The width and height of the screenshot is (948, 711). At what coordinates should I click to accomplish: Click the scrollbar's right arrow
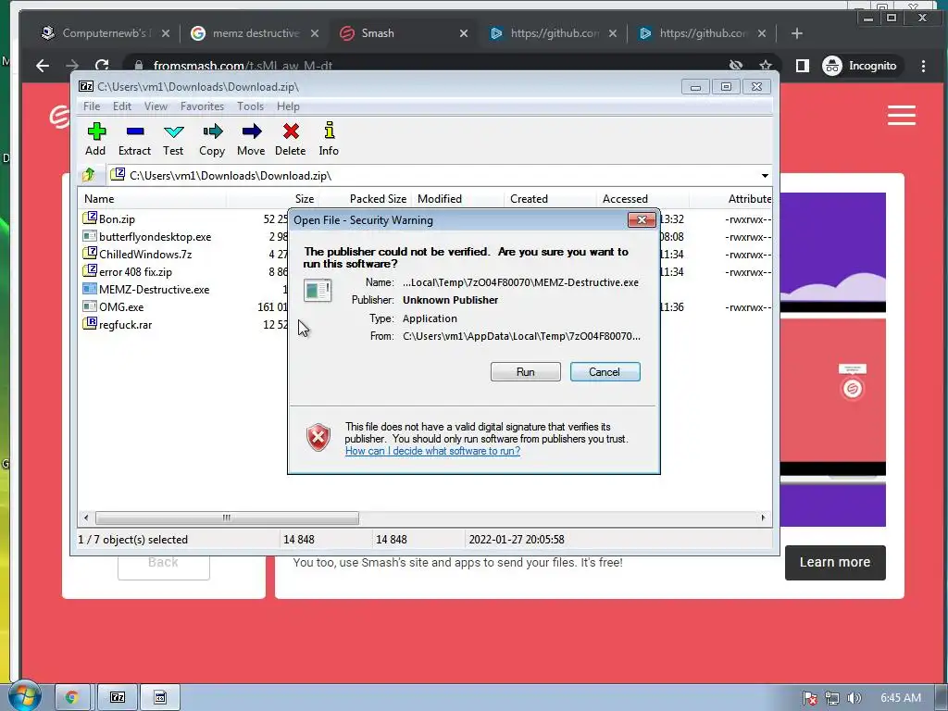coord(763,518)
